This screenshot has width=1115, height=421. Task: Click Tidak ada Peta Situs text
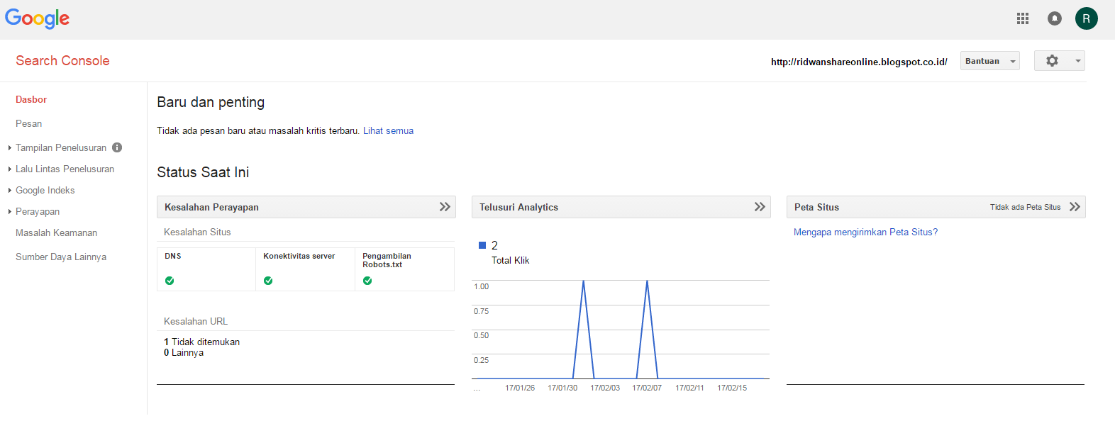pyautogui.click(x=1025, y=207)
